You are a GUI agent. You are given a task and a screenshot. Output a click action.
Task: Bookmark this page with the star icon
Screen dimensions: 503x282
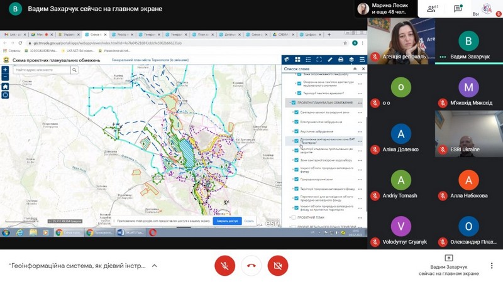pos(345,43)
